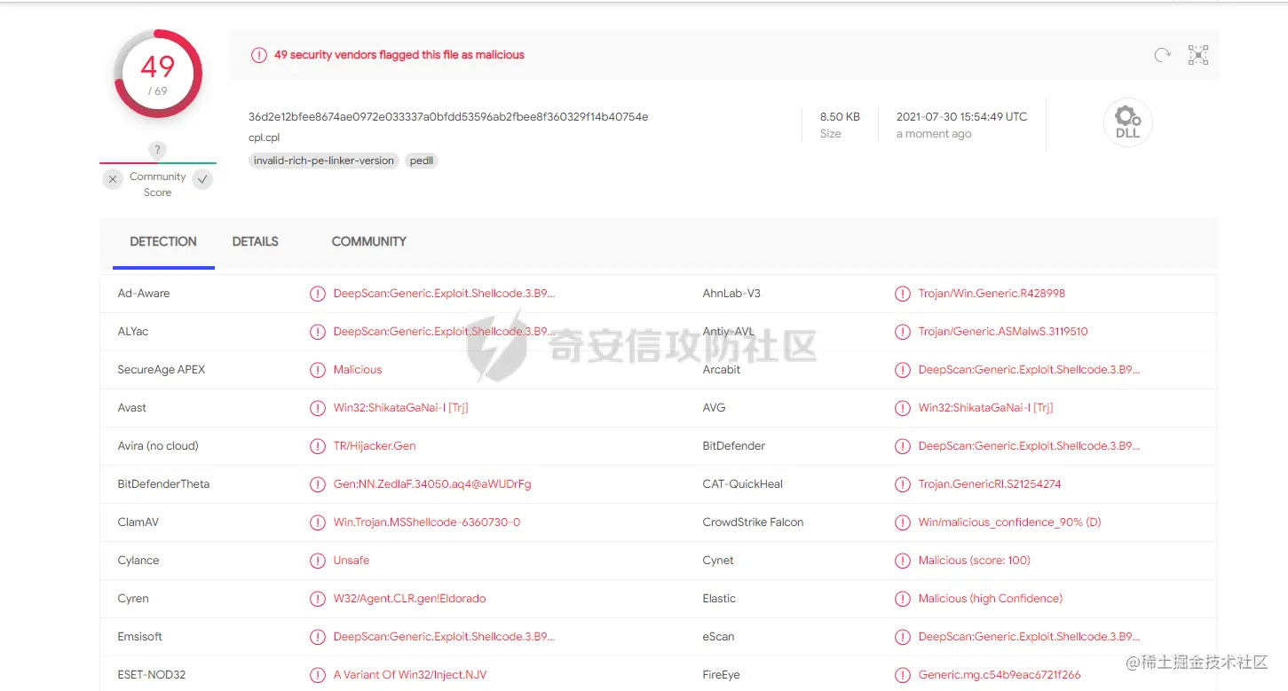
Task: Click the AVG alert icon
Action: point(903,408)
